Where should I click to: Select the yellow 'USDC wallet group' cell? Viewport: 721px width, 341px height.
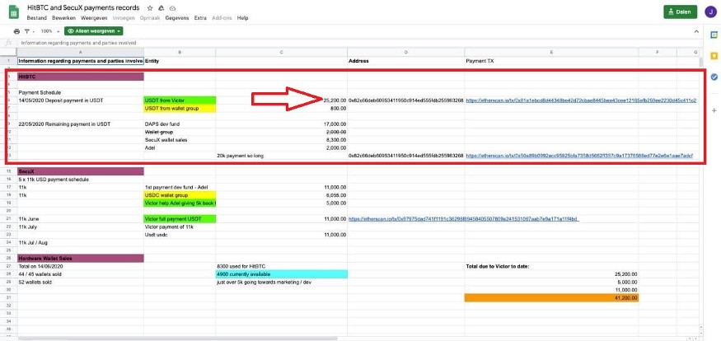[x=180, y=195]
